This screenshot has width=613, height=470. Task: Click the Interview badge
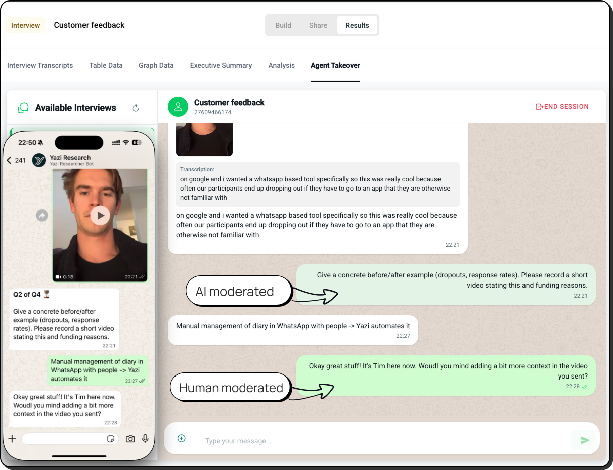click(x=26, y=25)
